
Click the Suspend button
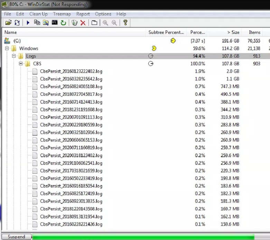(x=17, y=237)
